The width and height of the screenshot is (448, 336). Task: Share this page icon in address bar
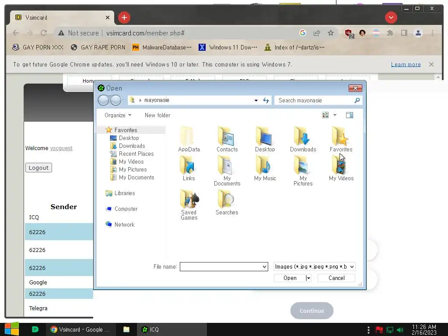pos(317,33)
